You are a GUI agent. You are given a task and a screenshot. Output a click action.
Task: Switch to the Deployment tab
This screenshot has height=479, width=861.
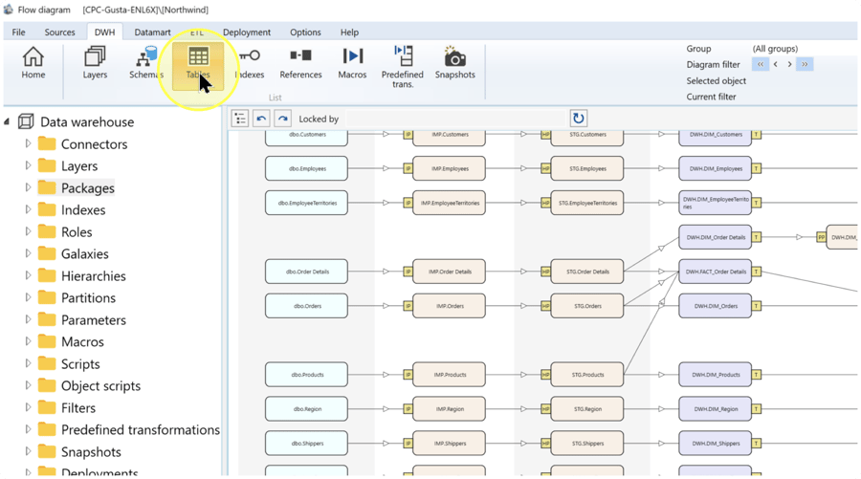[247, 32]
